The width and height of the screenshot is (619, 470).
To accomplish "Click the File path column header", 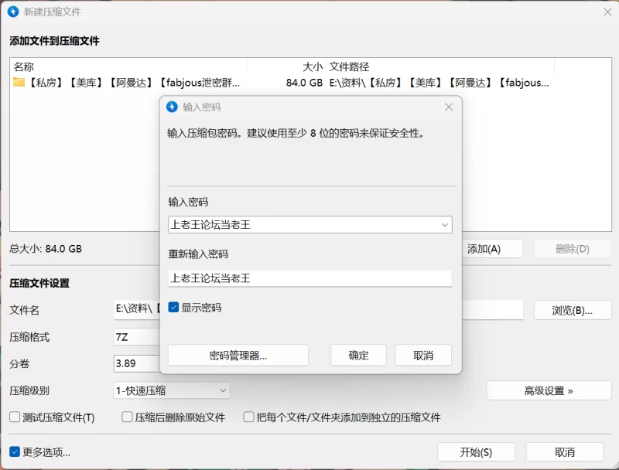I will point(440,66).
